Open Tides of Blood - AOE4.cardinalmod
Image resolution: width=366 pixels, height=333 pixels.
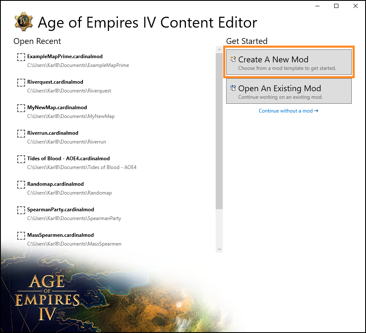pyautogui.click(x=68, y=159)
